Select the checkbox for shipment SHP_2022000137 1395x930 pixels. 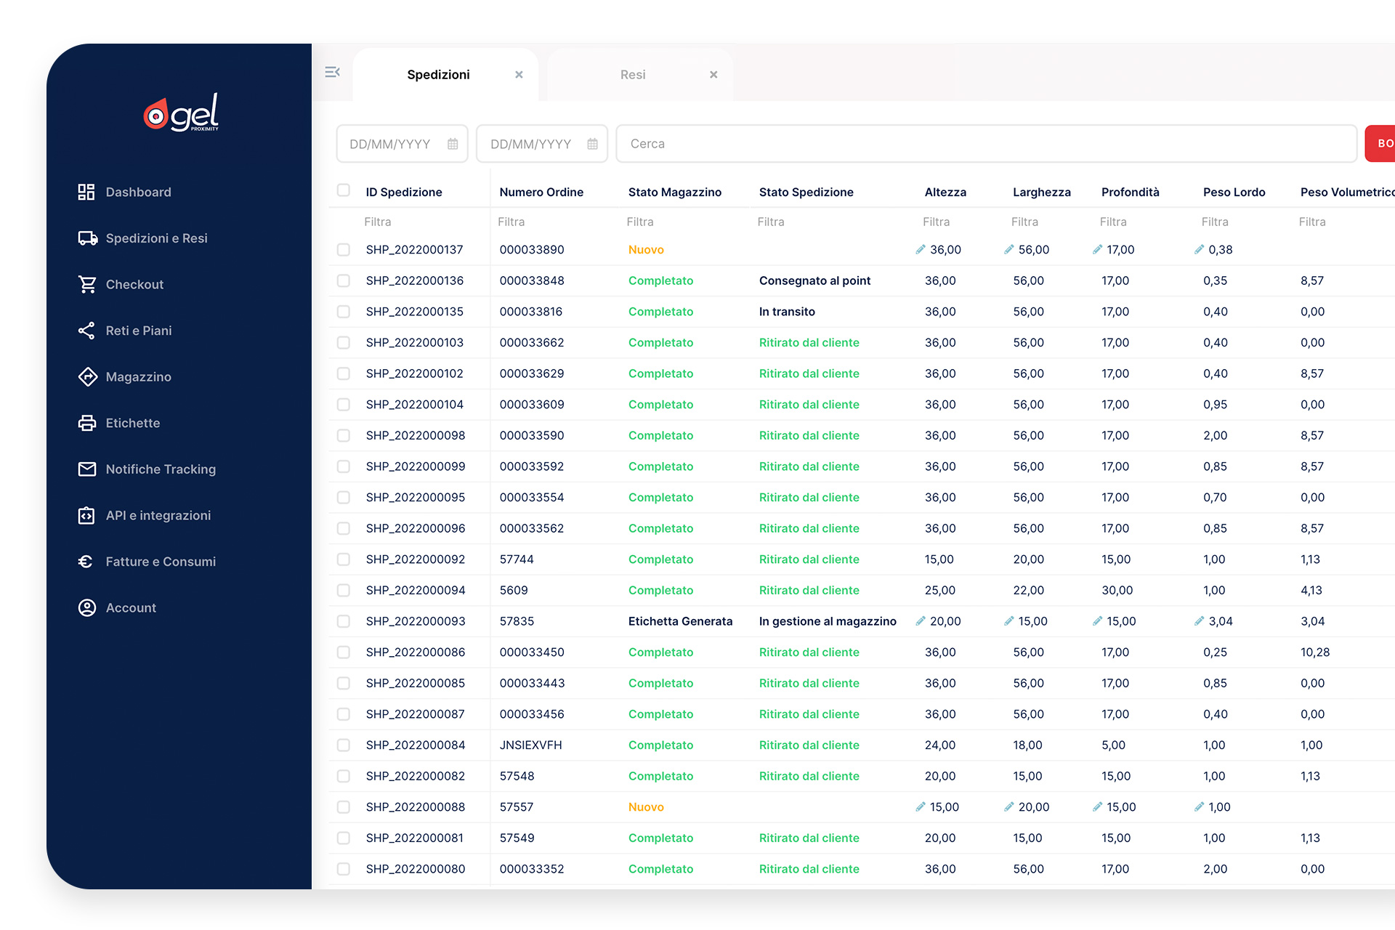(x=343, y=249)
